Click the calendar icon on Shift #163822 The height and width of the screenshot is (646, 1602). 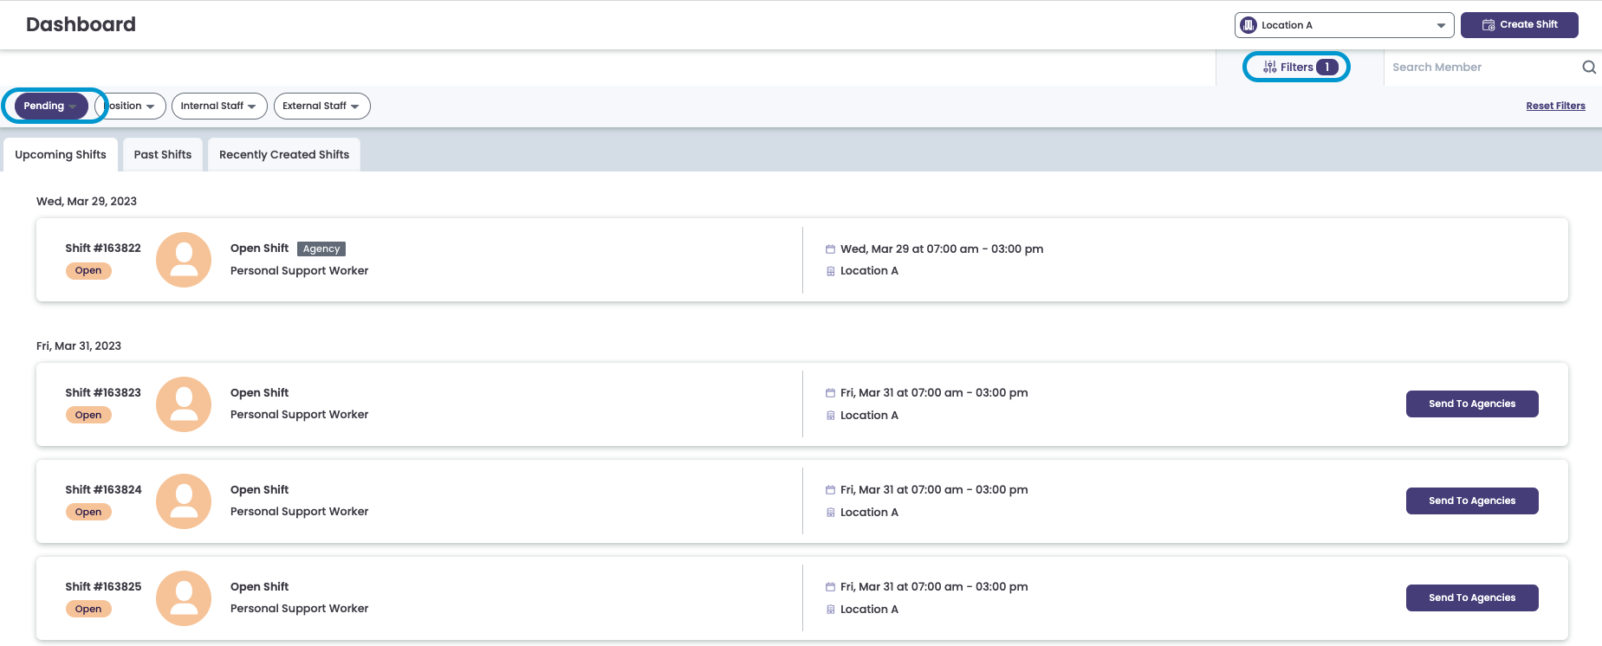tap(831, 249)
